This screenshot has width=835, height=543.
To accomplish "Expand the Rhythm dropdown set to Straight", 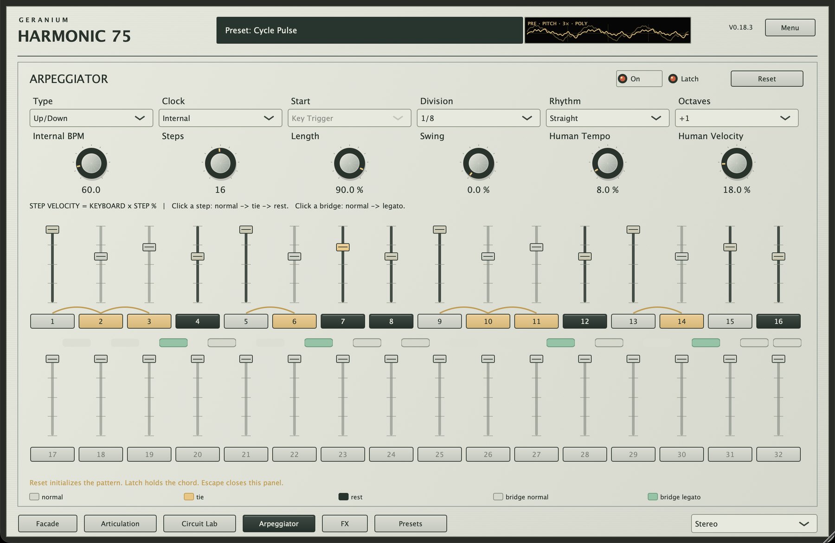I will [x=607, y=118].
